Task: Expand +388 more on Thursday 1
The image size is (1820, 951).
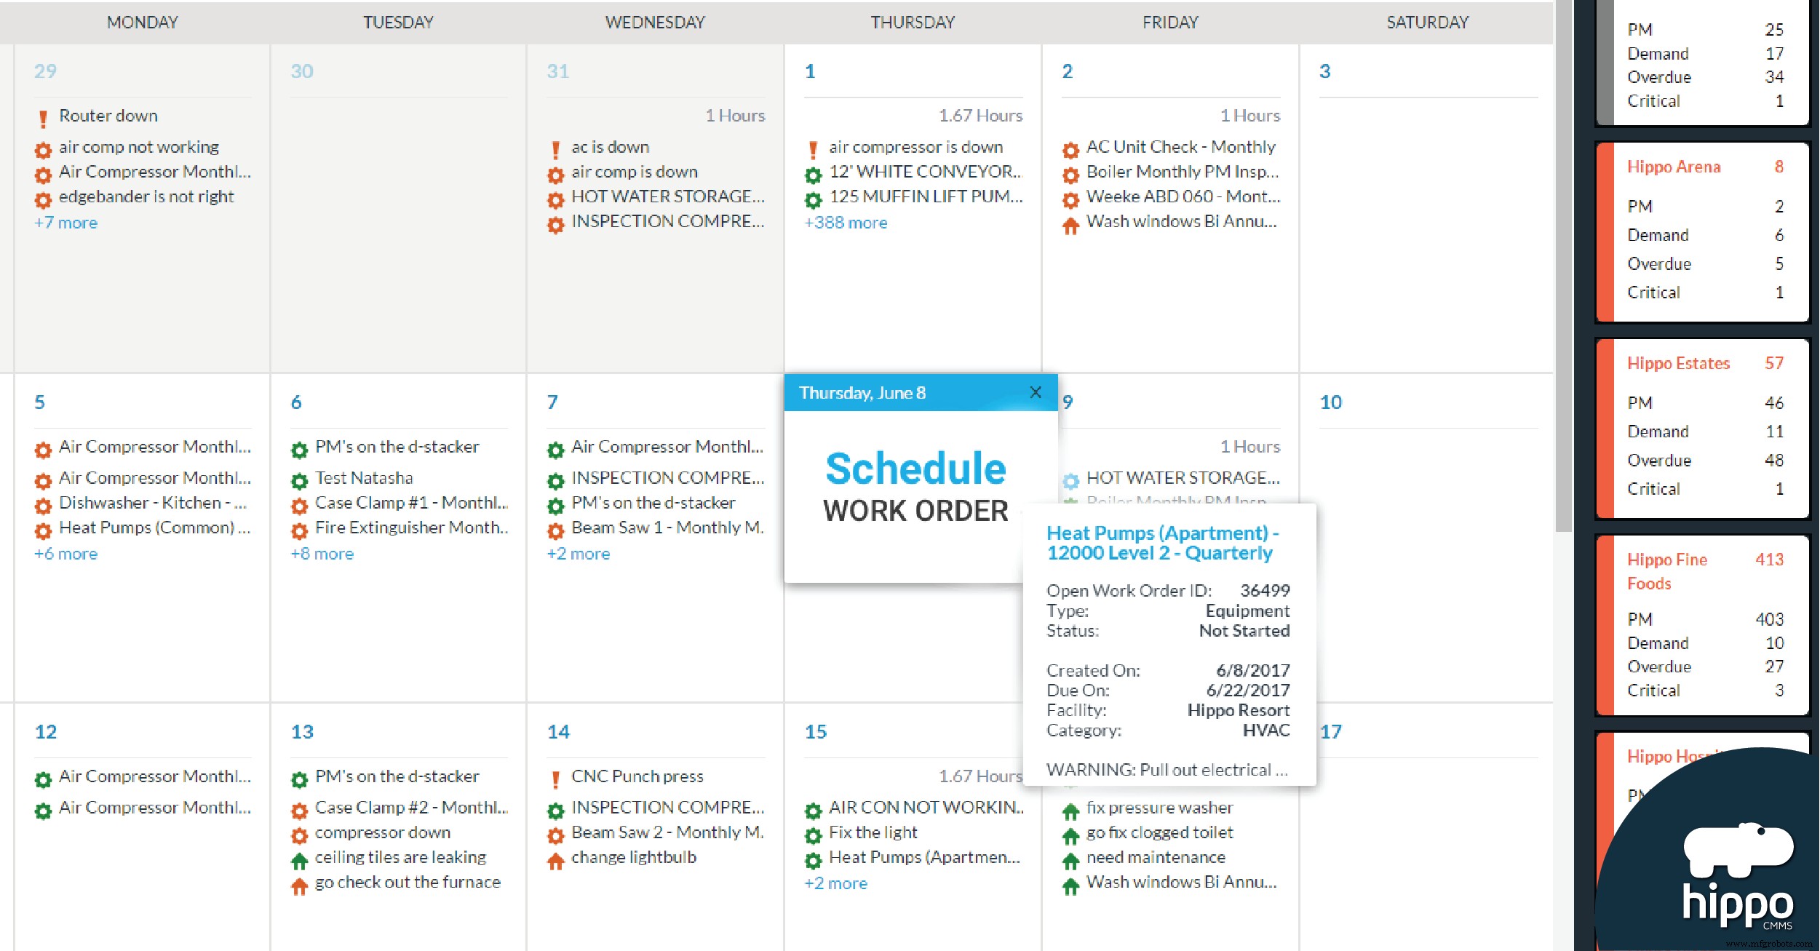Action: pyautogui.click(x=845, y=223)
